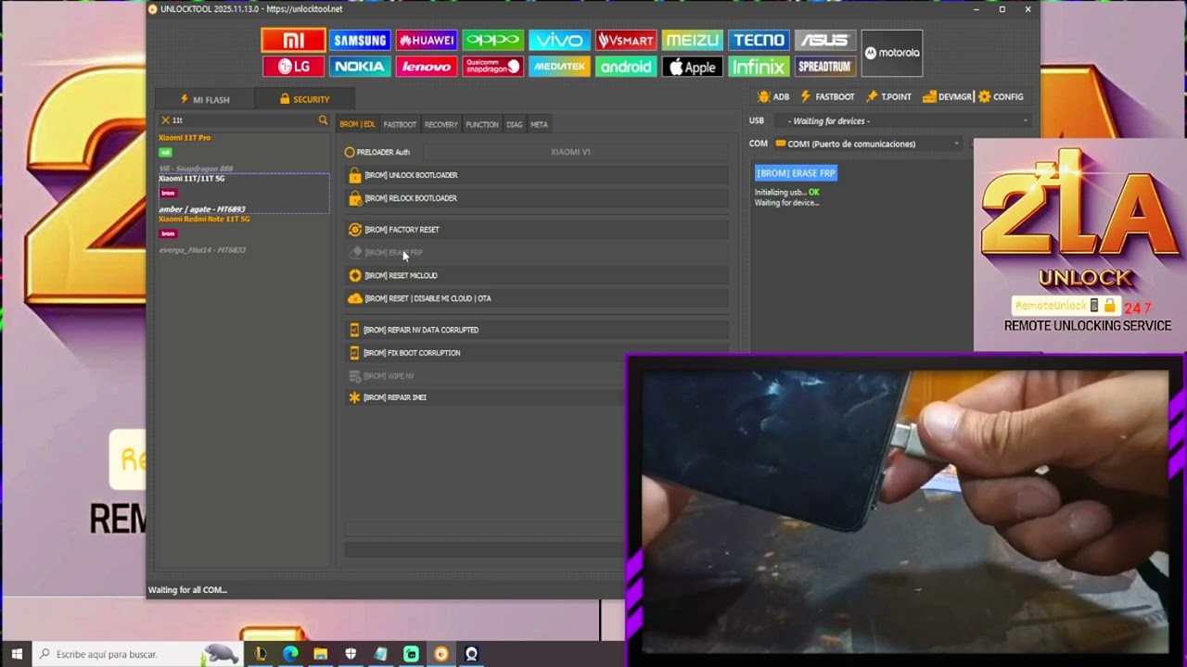Switch to the BROM | EDL tab
The image size is (1187, 667).
point(357,124)
